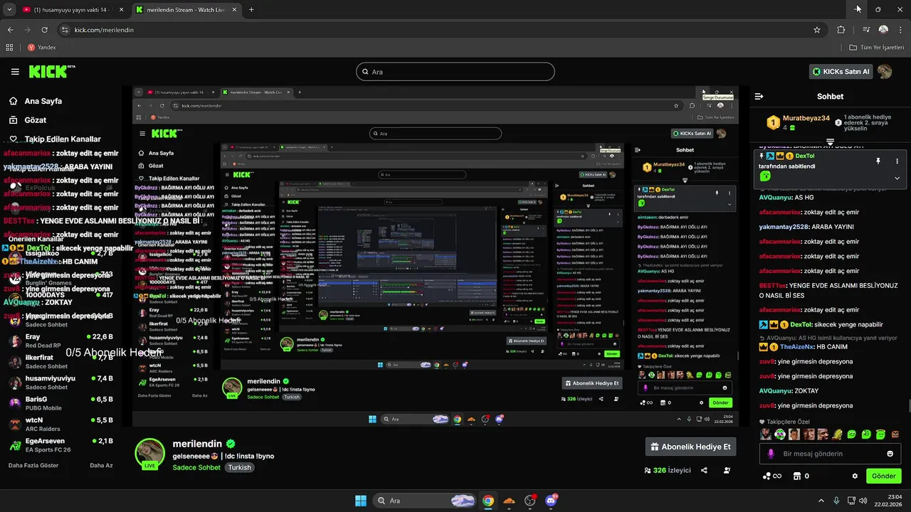The image size is (911, 512).
Task: Click username BESTTss in Sohbet chat
Action: pos(773,285)
